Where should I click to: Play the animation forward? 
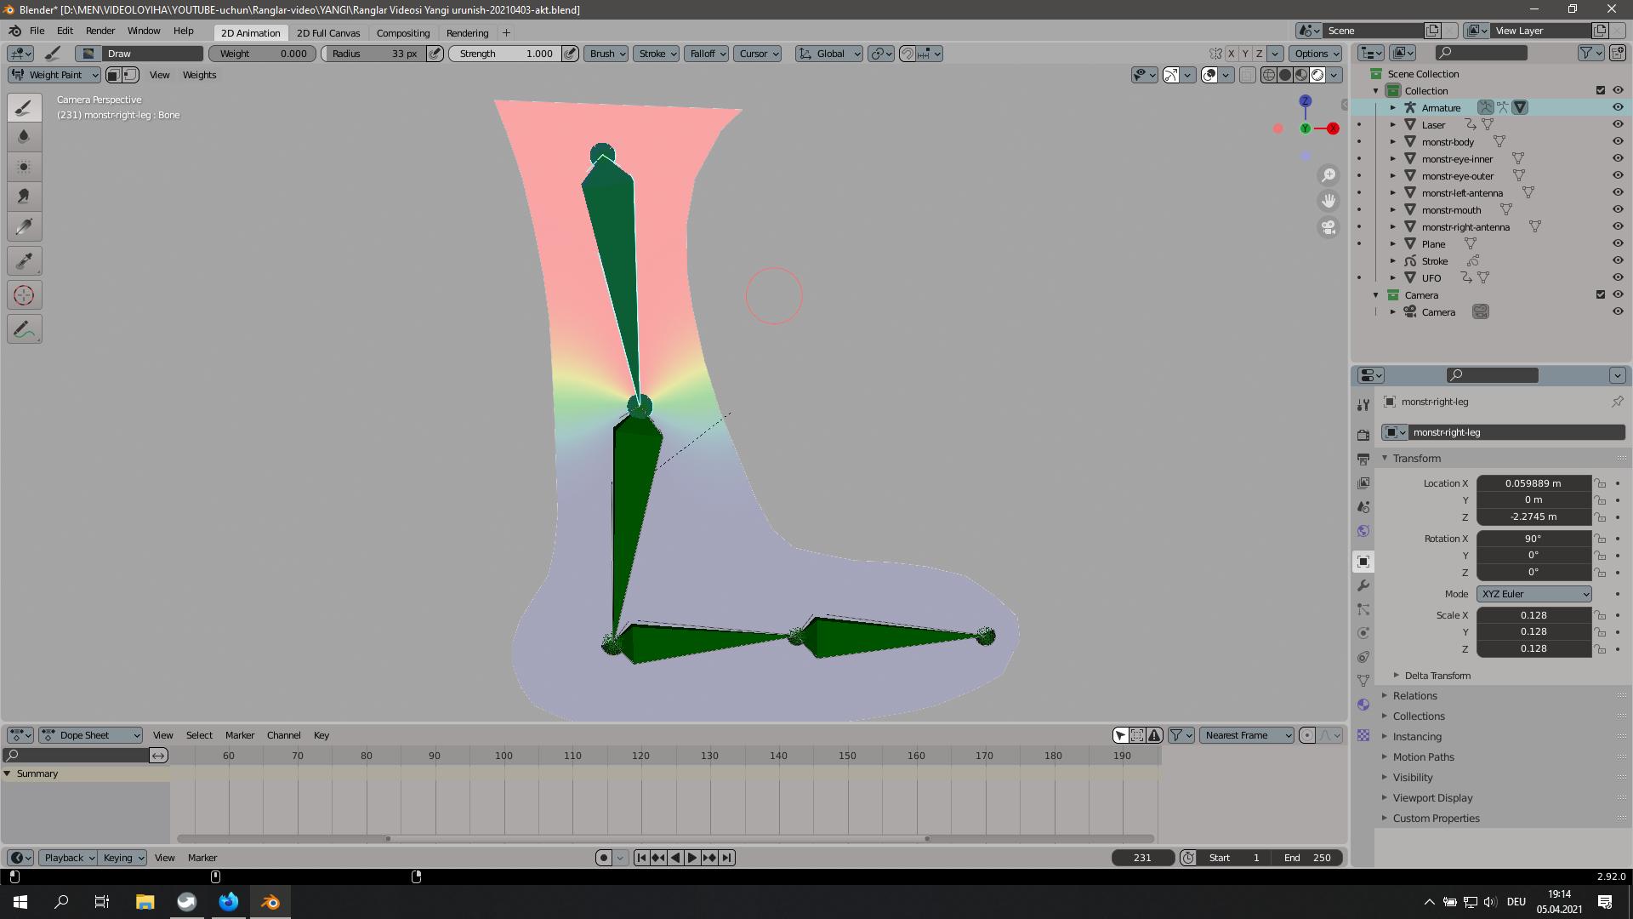692,858
